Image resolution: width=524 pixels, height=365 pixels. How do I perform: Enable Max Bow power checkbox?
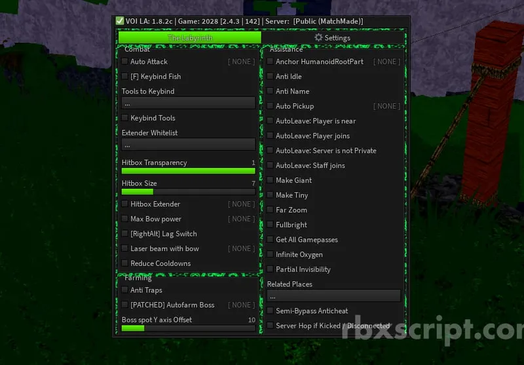(124, 219)
